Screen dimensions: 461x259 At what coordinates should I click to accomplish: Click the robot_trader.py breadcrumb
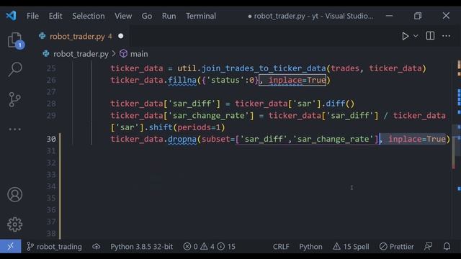coord(81,54)
